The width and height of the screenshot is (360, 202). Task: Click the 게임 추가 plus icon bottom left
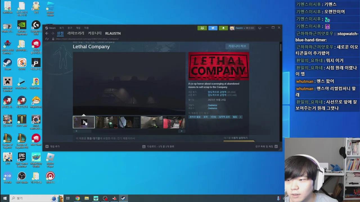tap(47, 146)
